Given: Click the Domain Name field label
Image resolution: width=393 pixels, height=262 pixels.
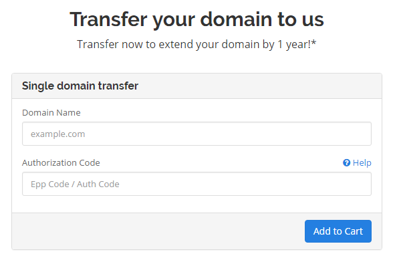Looking at the screenshot, I should point(51,112).
